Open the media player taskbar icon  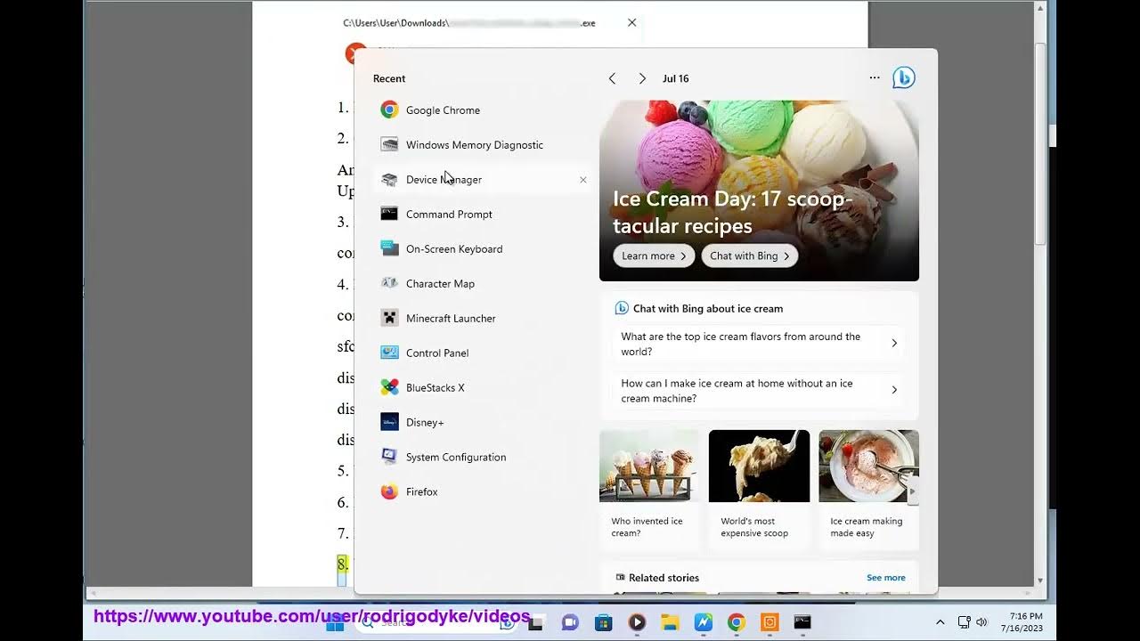click(637, 623)
